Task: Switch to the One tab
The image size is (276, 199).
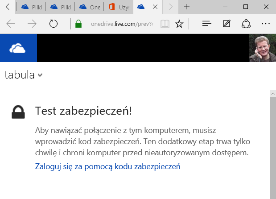Action: [89, 7]
